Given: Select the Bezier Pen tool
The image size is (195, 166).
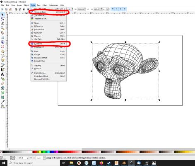Looking at the screenshot, I should (x=2, y=65).
